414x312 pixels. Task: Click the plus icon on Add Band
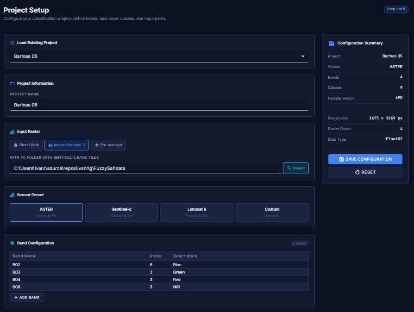[x=16, y=297]
